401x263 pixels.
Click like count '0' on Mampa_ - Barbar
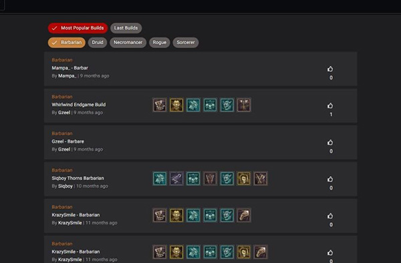pos(331,77)
